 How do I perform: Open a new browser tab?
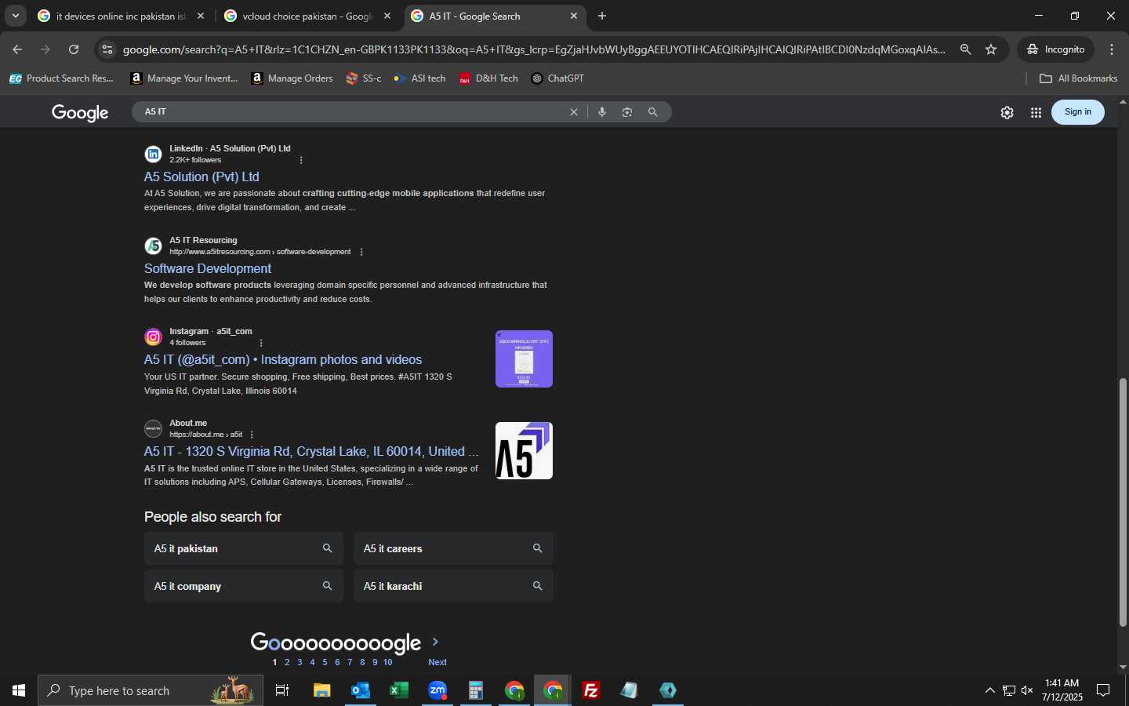pos(602,16)
